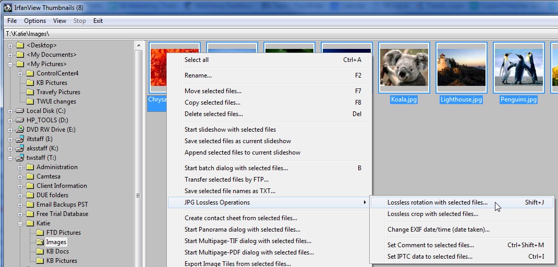The height and width of the screenshot is (267, 558).
Task: Click the DVD RW Drive (E:) icon
Action: pyautogui.click(x=20, y=130)
